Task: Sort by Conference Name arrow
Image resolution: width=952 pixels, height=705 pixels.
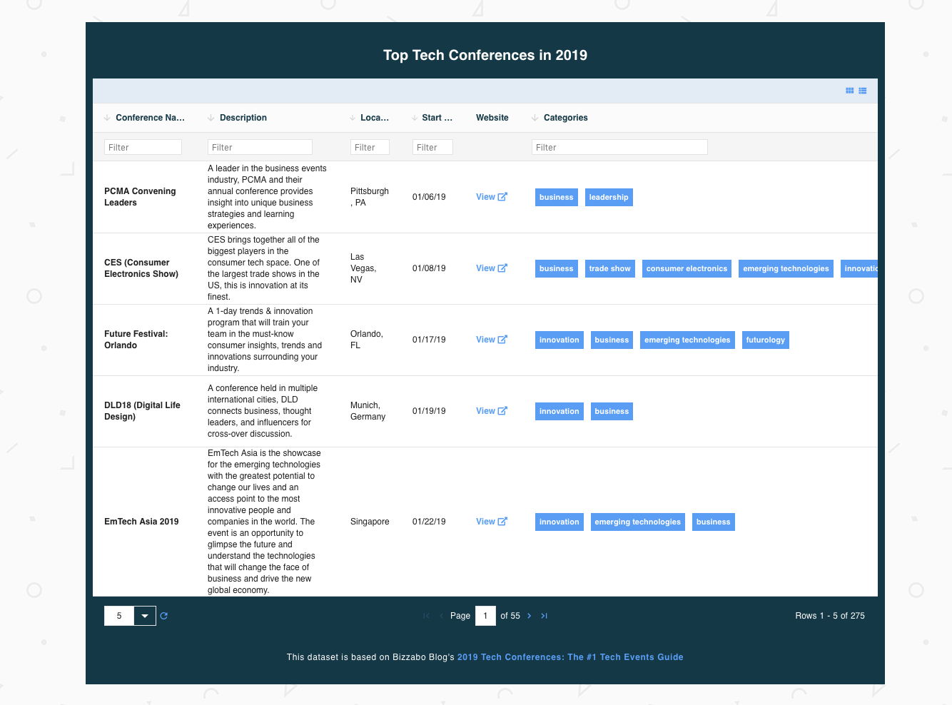Action: click(x=107, y=118)
